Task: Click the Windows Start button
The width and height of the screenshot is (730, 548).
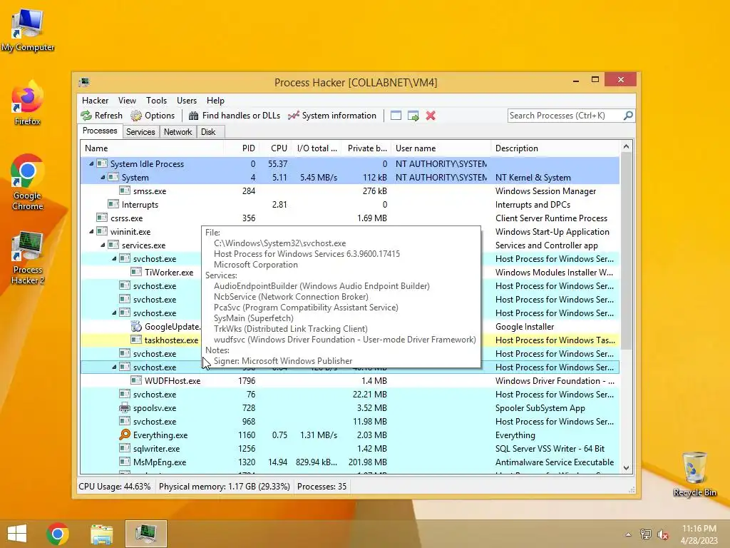Action: pyautogui.click(x=17, y=534)
